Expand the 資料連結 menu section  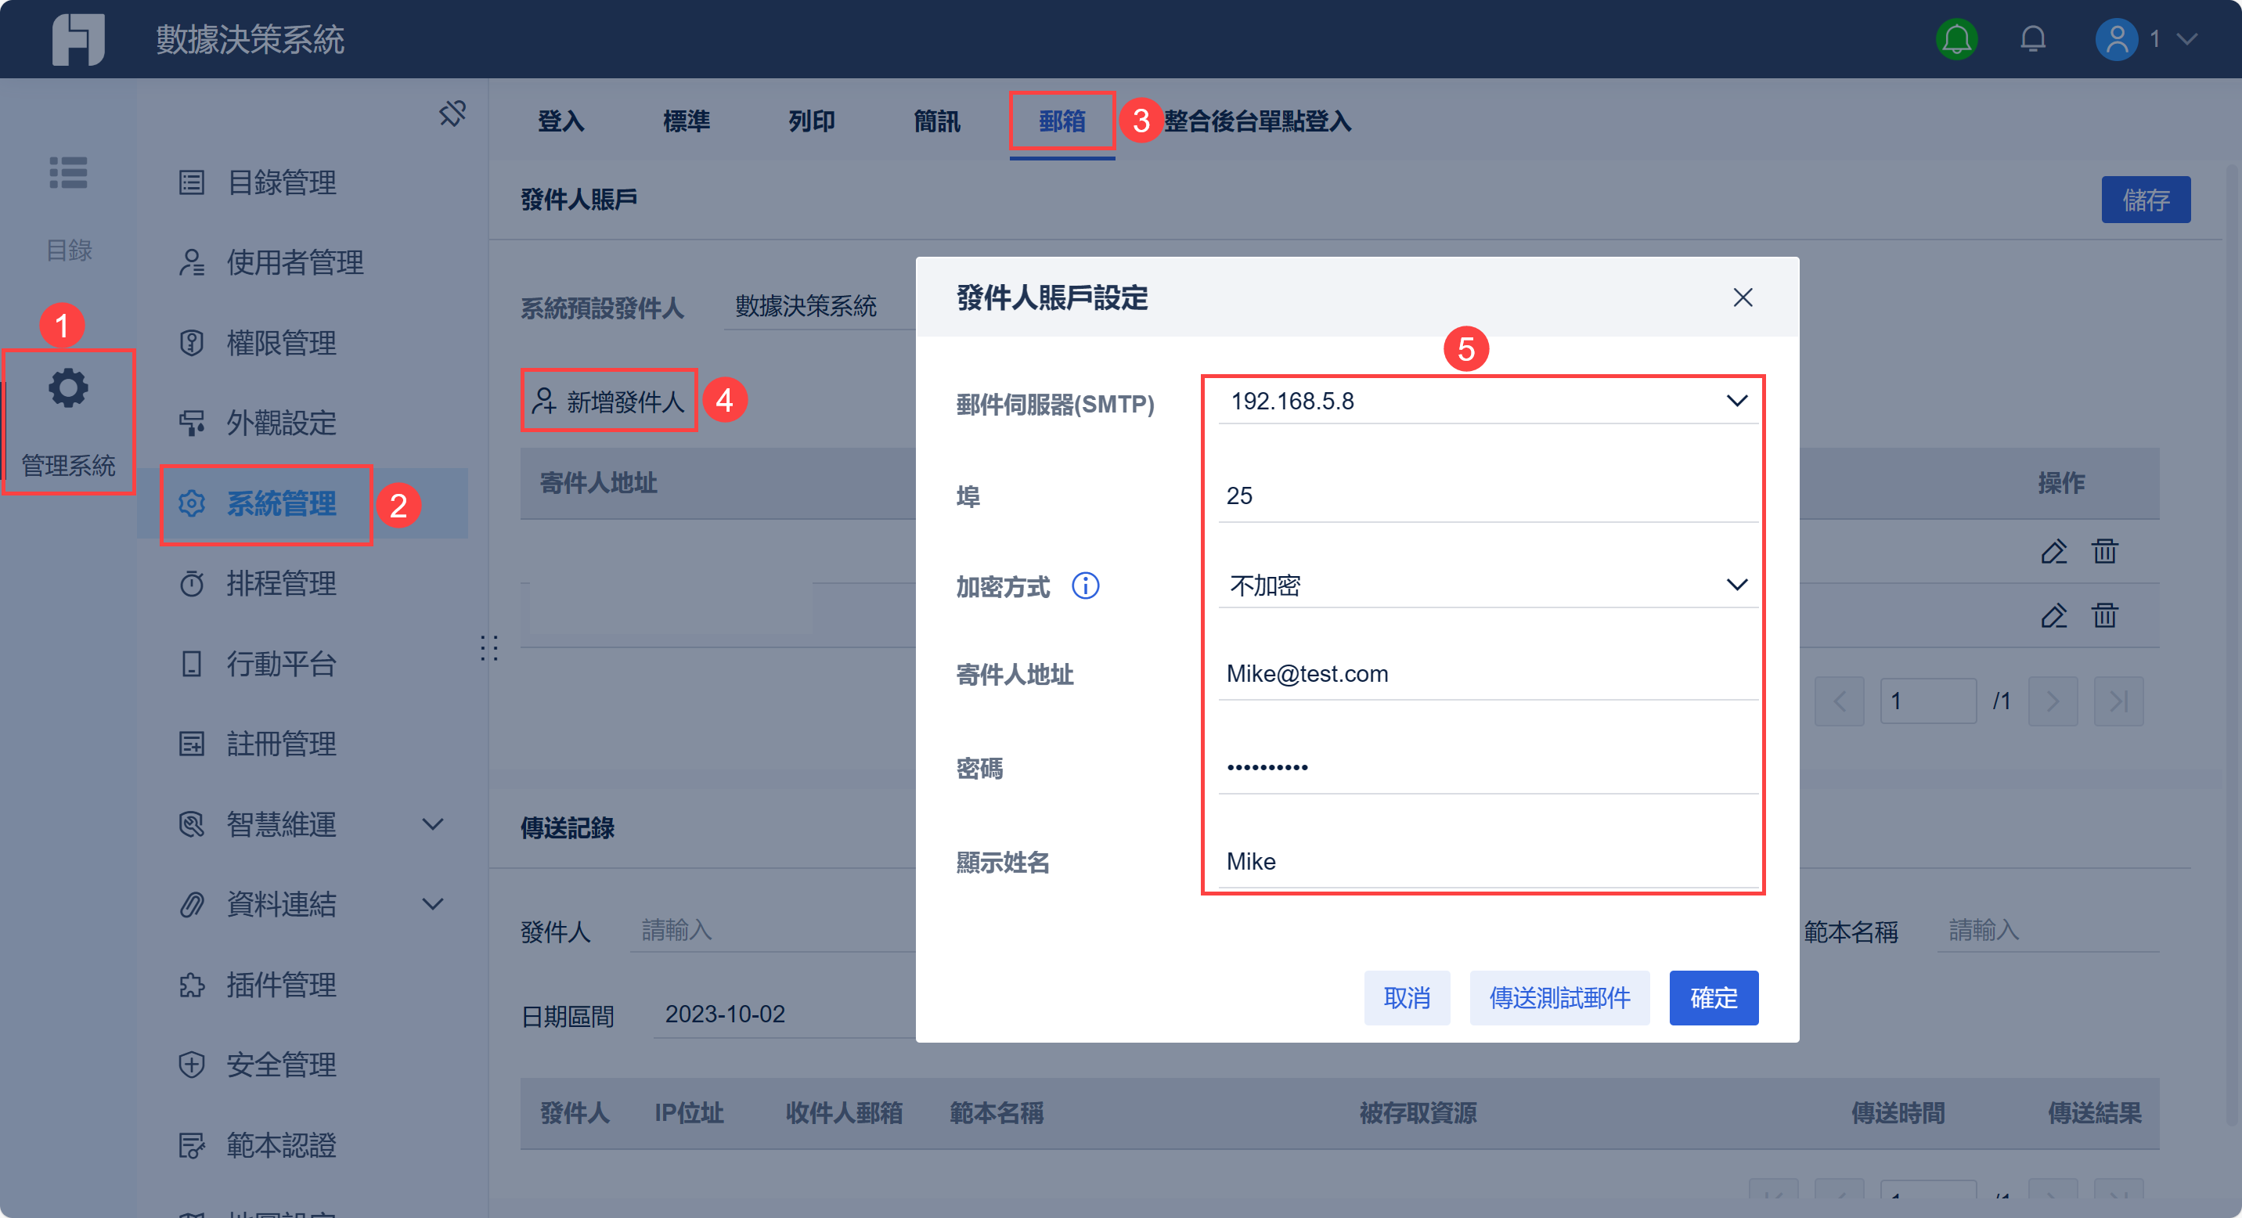click(x=433, y=904)
